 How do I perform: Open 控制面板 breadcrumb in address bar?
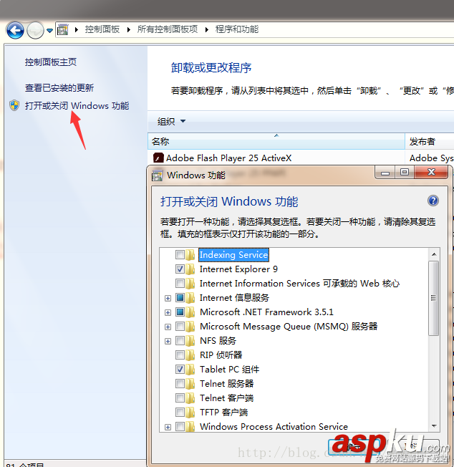102,29
